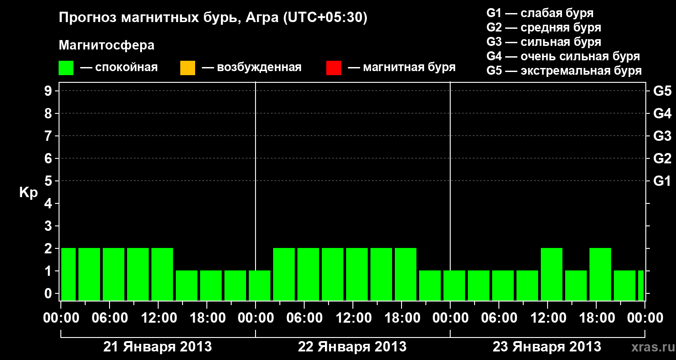Click the 'G1' label on the right axis
The height and width of the screenshot is (360, 676).
662,181
